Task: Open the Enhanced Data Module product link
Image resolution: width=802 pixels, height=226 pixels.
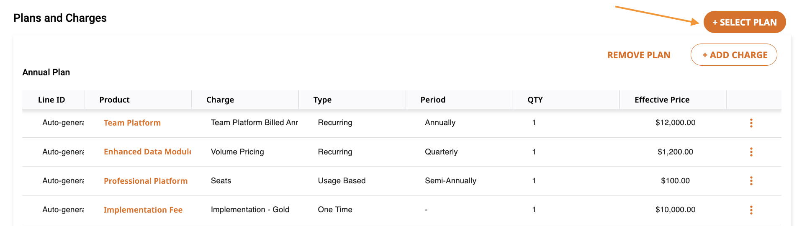Action: tap(147, 152)
